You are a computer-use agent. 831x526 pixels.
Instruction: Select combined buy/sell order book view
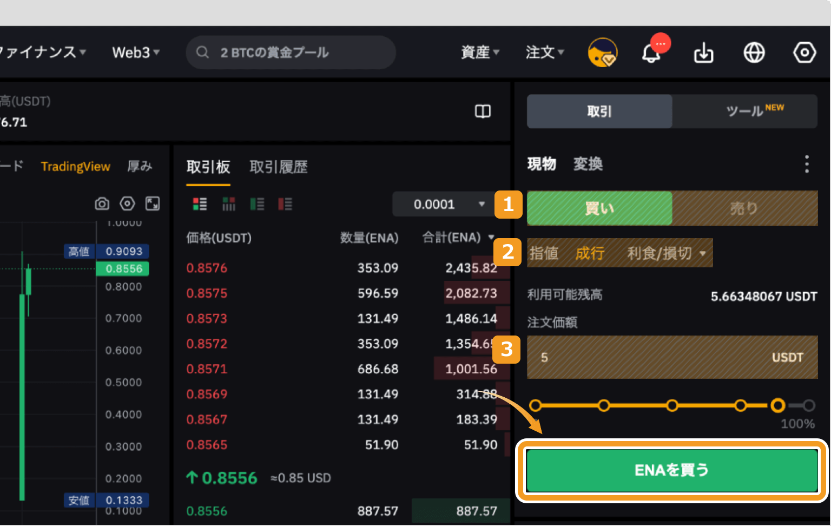(x=200, y=204)
